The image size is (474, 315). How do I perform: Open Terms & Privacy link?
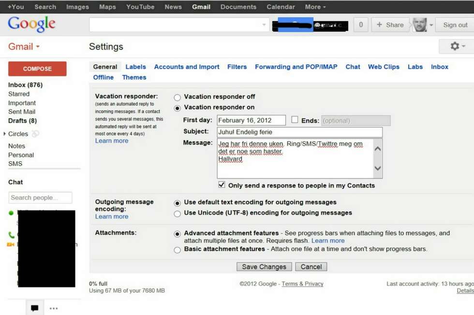pyautogui.click(x=302, y=284)
